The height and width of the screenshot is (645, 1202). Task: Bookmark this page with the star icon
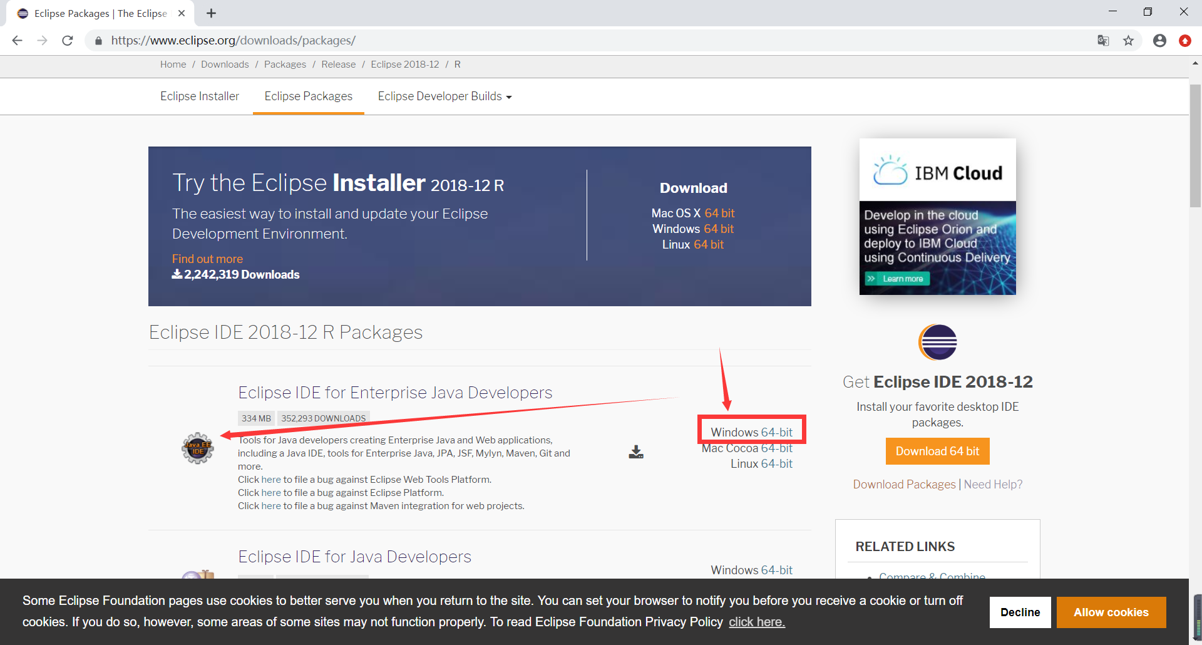coord(1128,41)
